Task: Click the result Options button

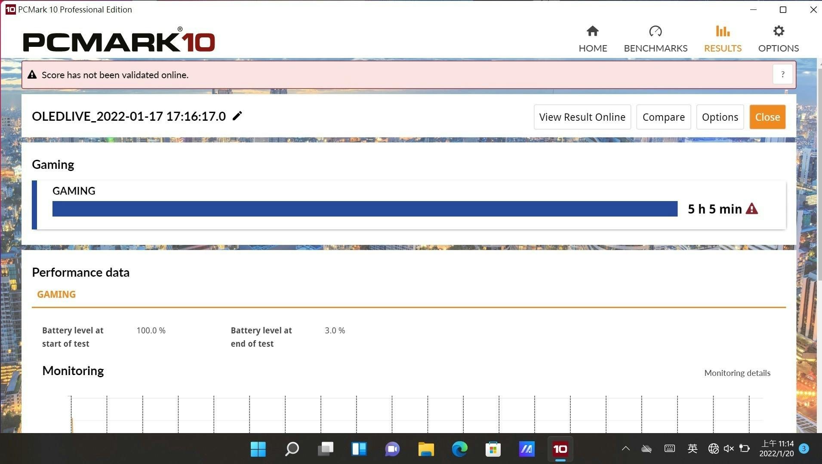Action: click(720, 117)
